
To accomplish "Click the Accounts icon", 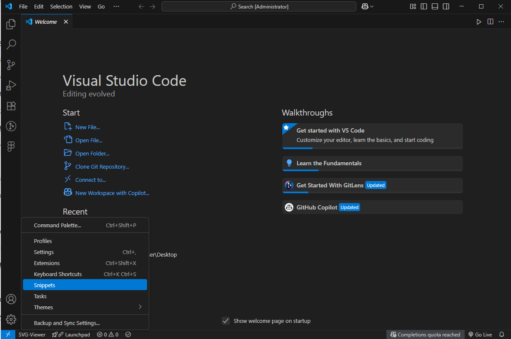I will click(11, 299).
